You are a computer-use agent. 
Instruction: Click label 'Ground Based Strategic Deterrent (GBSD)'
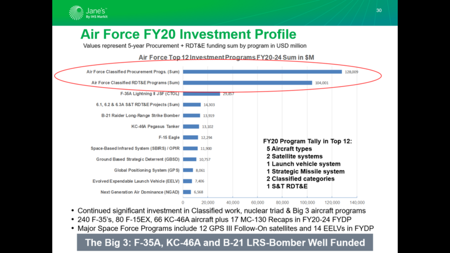coord(138,159)
